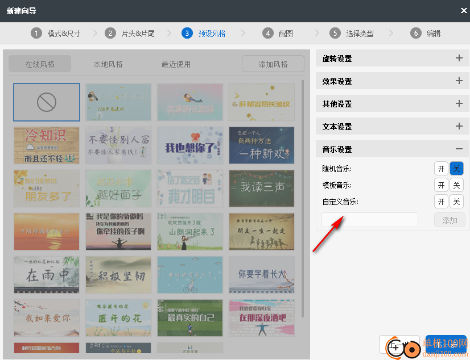Click the 添加风格 button

[273, 64]
